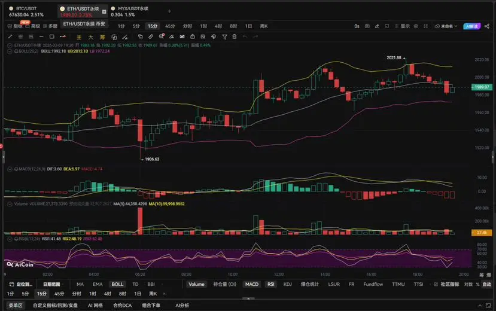Image resolution: width=496 pixels, height=311 pixels.
Task: Select the 45分 timeframe in top bar
Action: tap(170, 26)
